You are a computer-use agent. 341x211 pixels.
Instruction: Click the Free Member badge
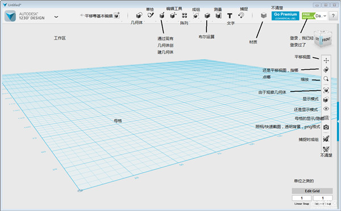pos(308,16)
